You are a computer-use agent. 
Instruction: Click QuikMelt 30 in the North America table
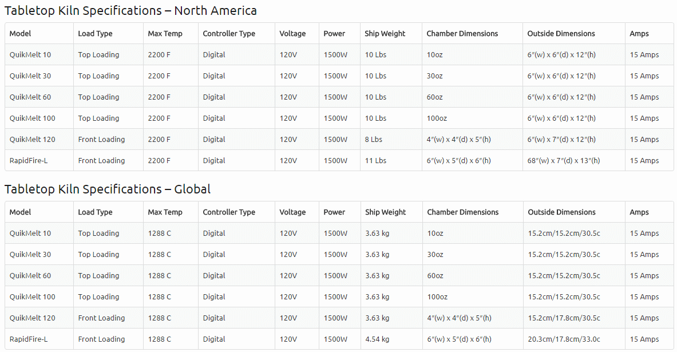click(x=30, y=76)
